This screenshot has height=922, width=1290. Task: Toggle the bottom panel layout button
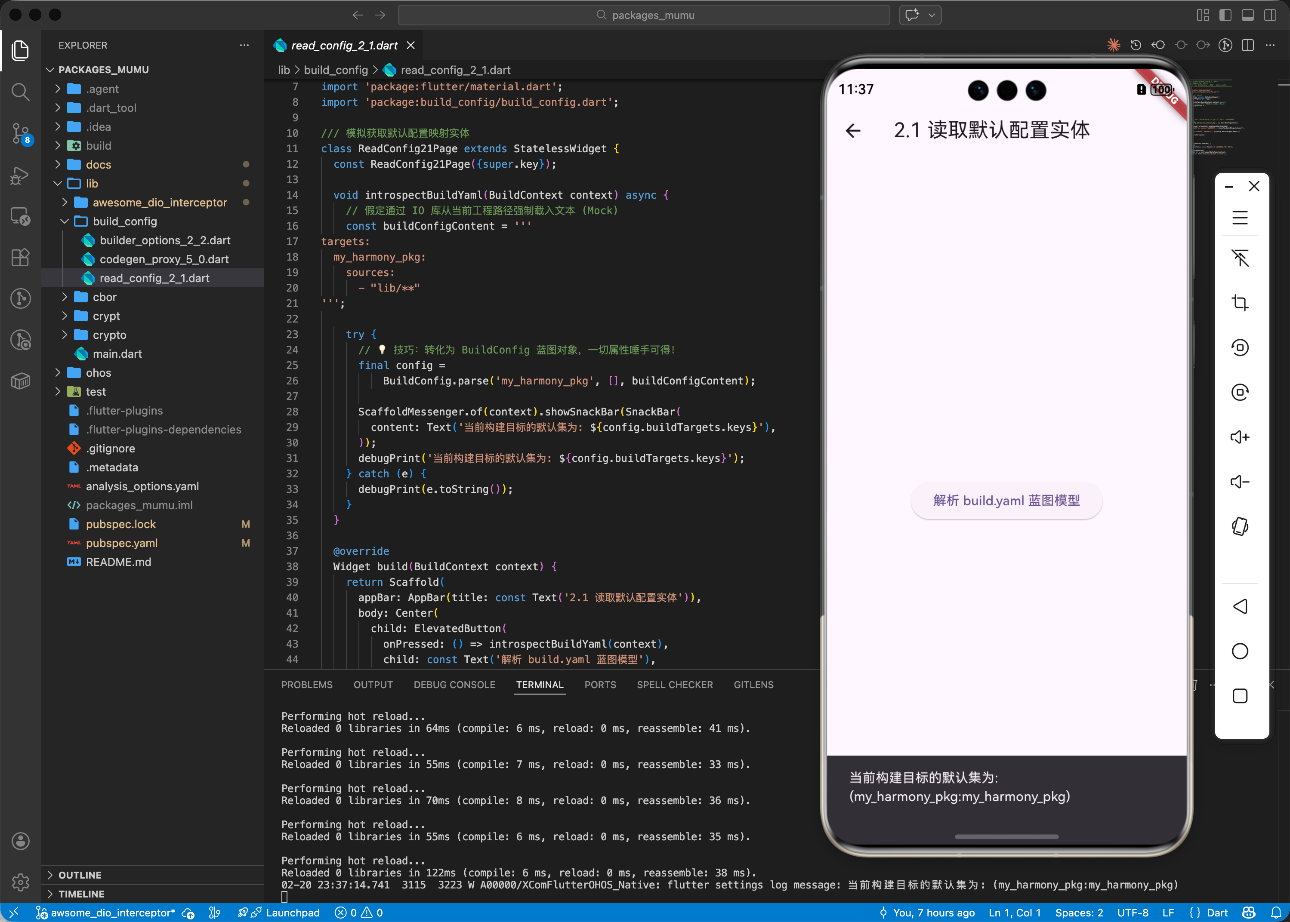point(1247,15)
